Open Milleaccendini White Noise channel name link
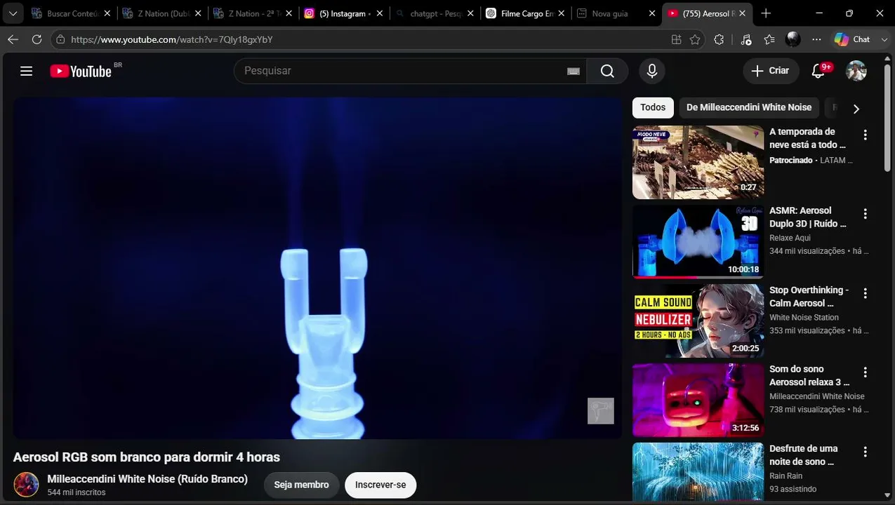The image size is (895, 505). [x=147, y=479]
